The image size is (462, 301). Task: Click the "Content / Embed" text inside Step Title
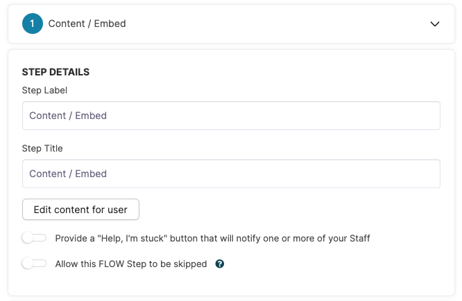coord(68,174)
